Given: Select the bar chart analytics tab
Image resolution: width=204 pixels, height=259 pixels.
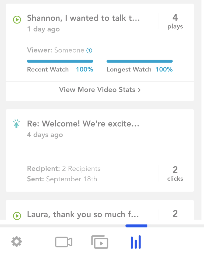Looking at the screenshot, I should point(136,242).
